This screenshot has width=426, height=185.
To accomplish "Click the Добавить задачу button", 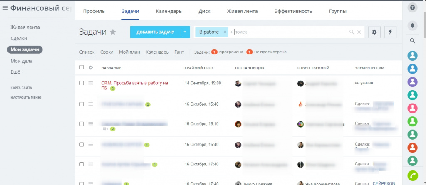I will click(x=155, y=32).
